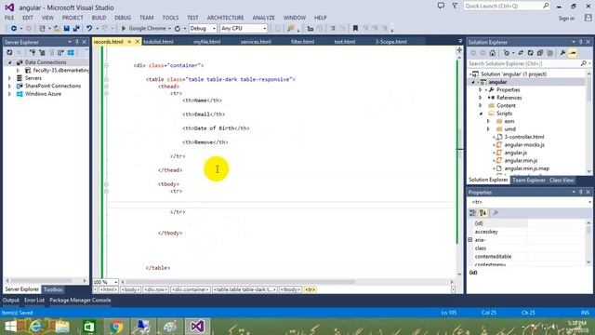
Task: Click Categorized view icon in Properties panel
Action: pyautogui.click(x=473, y=213)
